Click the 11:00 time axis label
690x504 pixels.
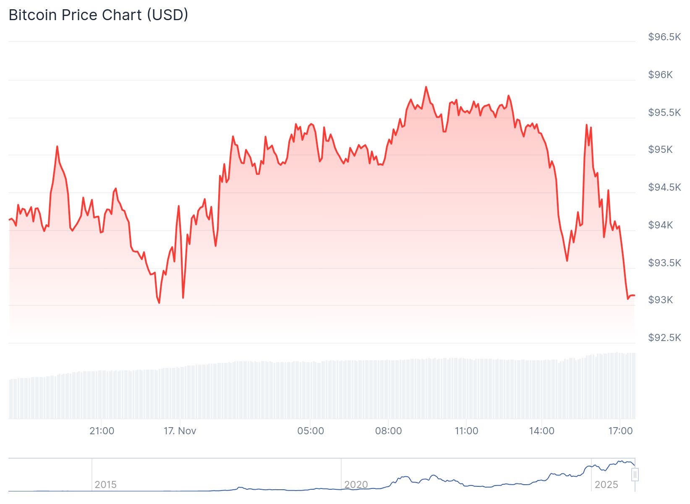coord(466,431)
